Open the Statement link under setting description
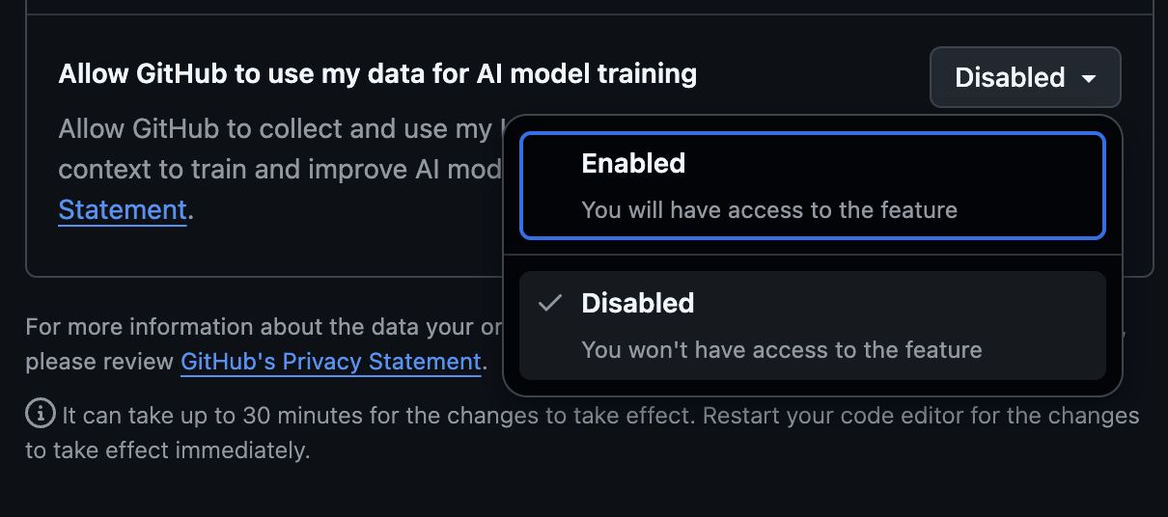 [x=122, y=209]
